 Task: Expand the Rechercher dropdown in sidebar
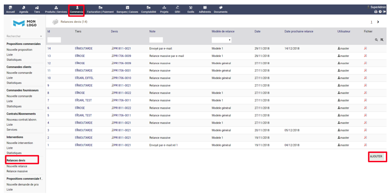coord(25,36)
